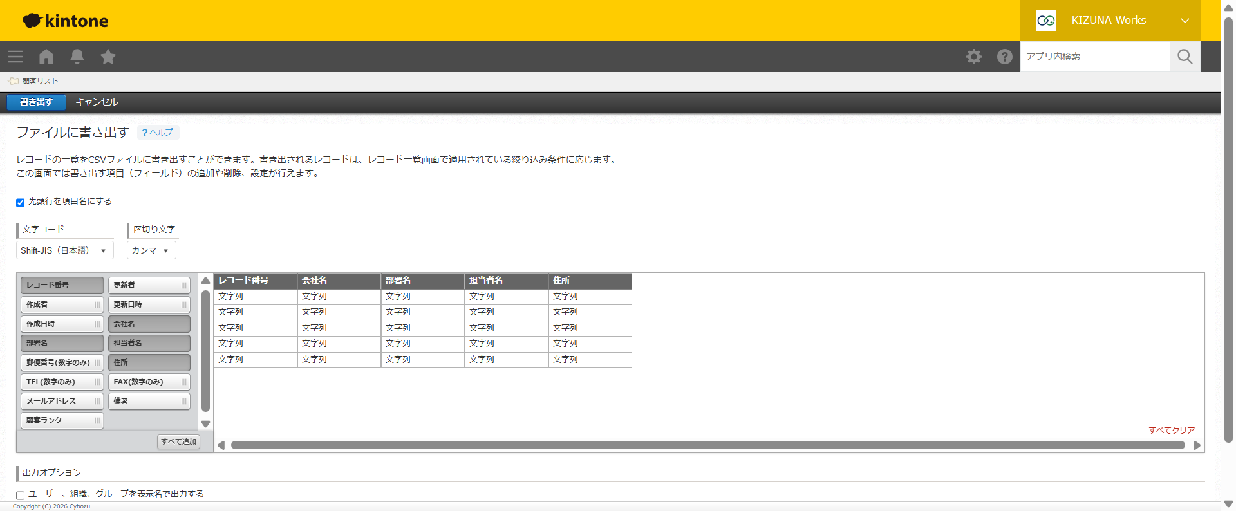Screen dimensions: 1236x511
Task: Click the KIZUNA Works logo icon
Action: (x=1046, y=21)
